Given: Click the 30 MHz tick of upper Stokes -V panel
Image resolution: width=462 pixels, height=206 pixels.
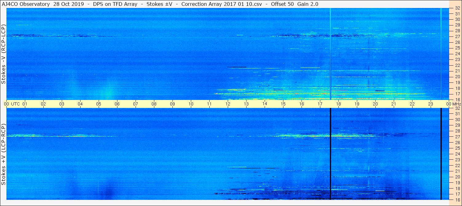Looking at the screenshot, I should coord(457,19).
